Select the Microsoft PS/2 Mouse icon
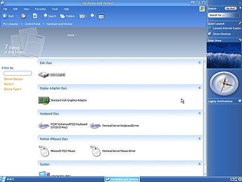The width and height of the screenshot is (242, 182). click(44, 151)
